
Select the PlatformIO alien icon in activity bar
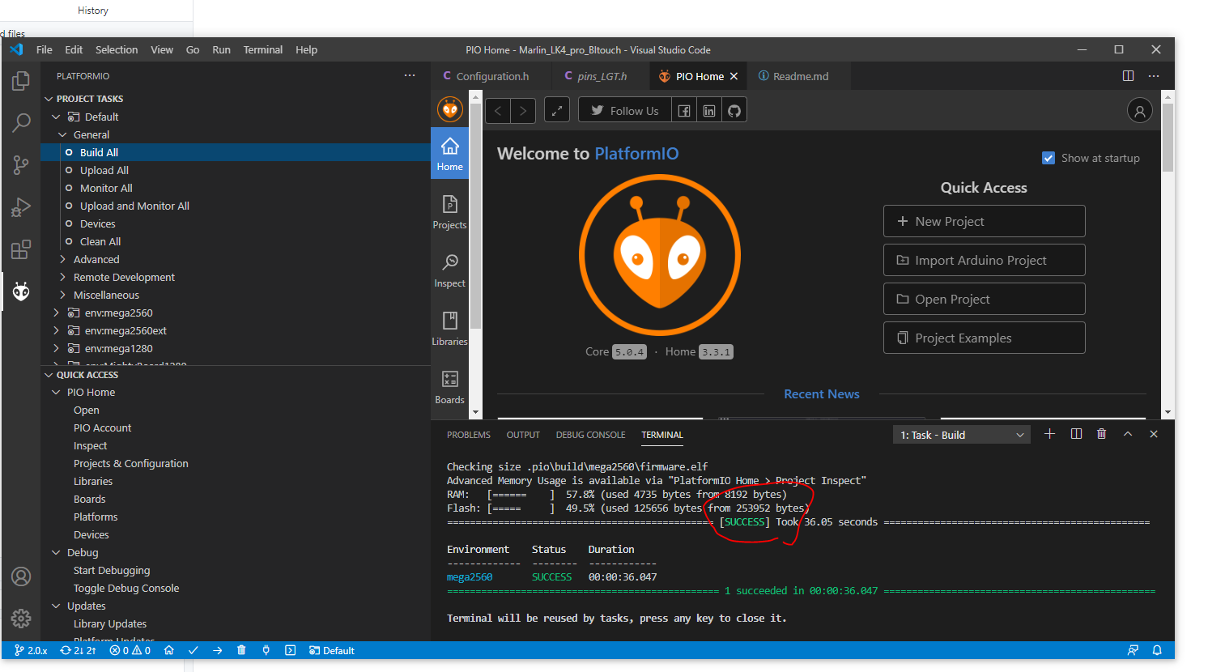tap(21, 291)
